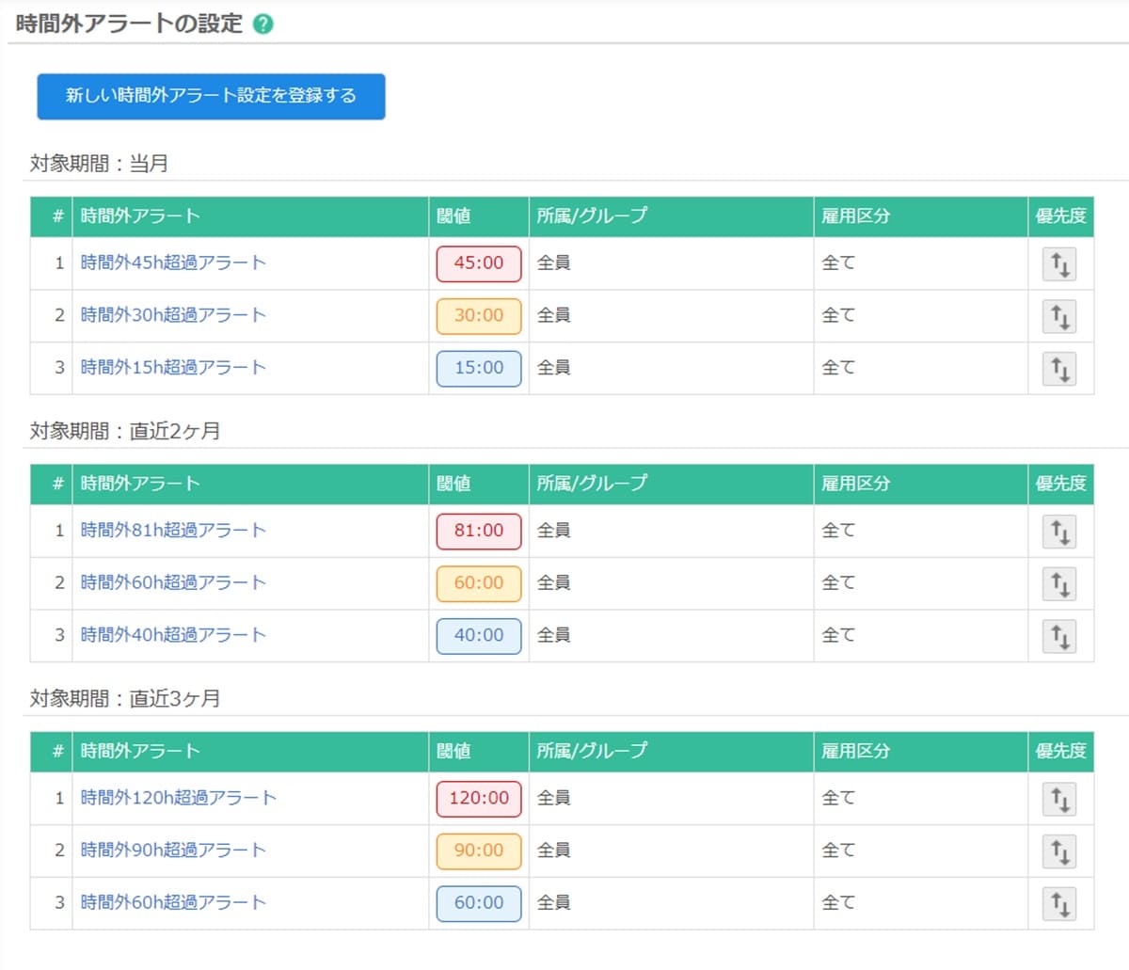Click priority reorder icon for 時間外81h超過アラート

[x=1060, y=532]
